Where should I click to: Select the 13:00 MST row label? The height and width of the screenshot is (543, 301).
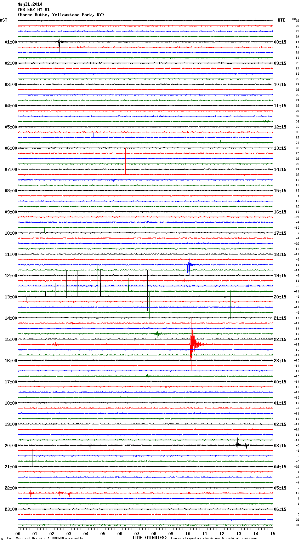11,297
